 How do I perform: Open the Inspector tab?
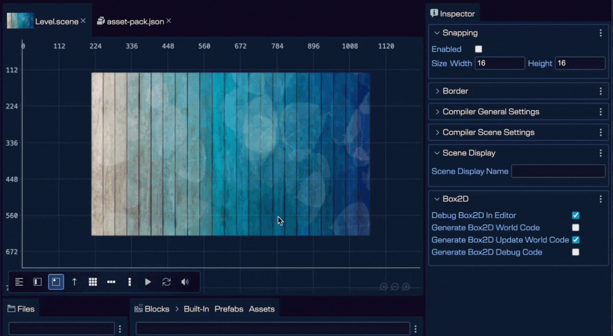pyautogui.click(x=453, y=14)
